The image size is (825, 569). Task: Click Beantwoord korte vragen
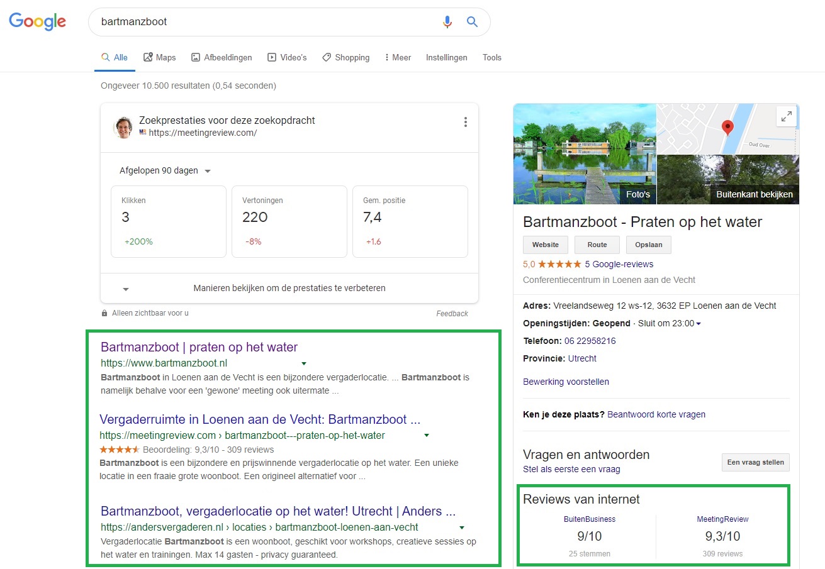[x=656, y=414]
